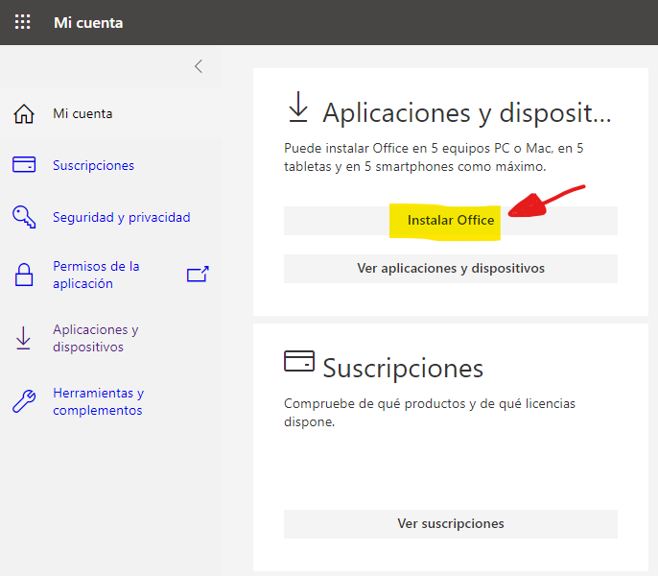Open the app launcher waffle icon
This screenshot has height=576, width=658.
(x=23, y=22)
